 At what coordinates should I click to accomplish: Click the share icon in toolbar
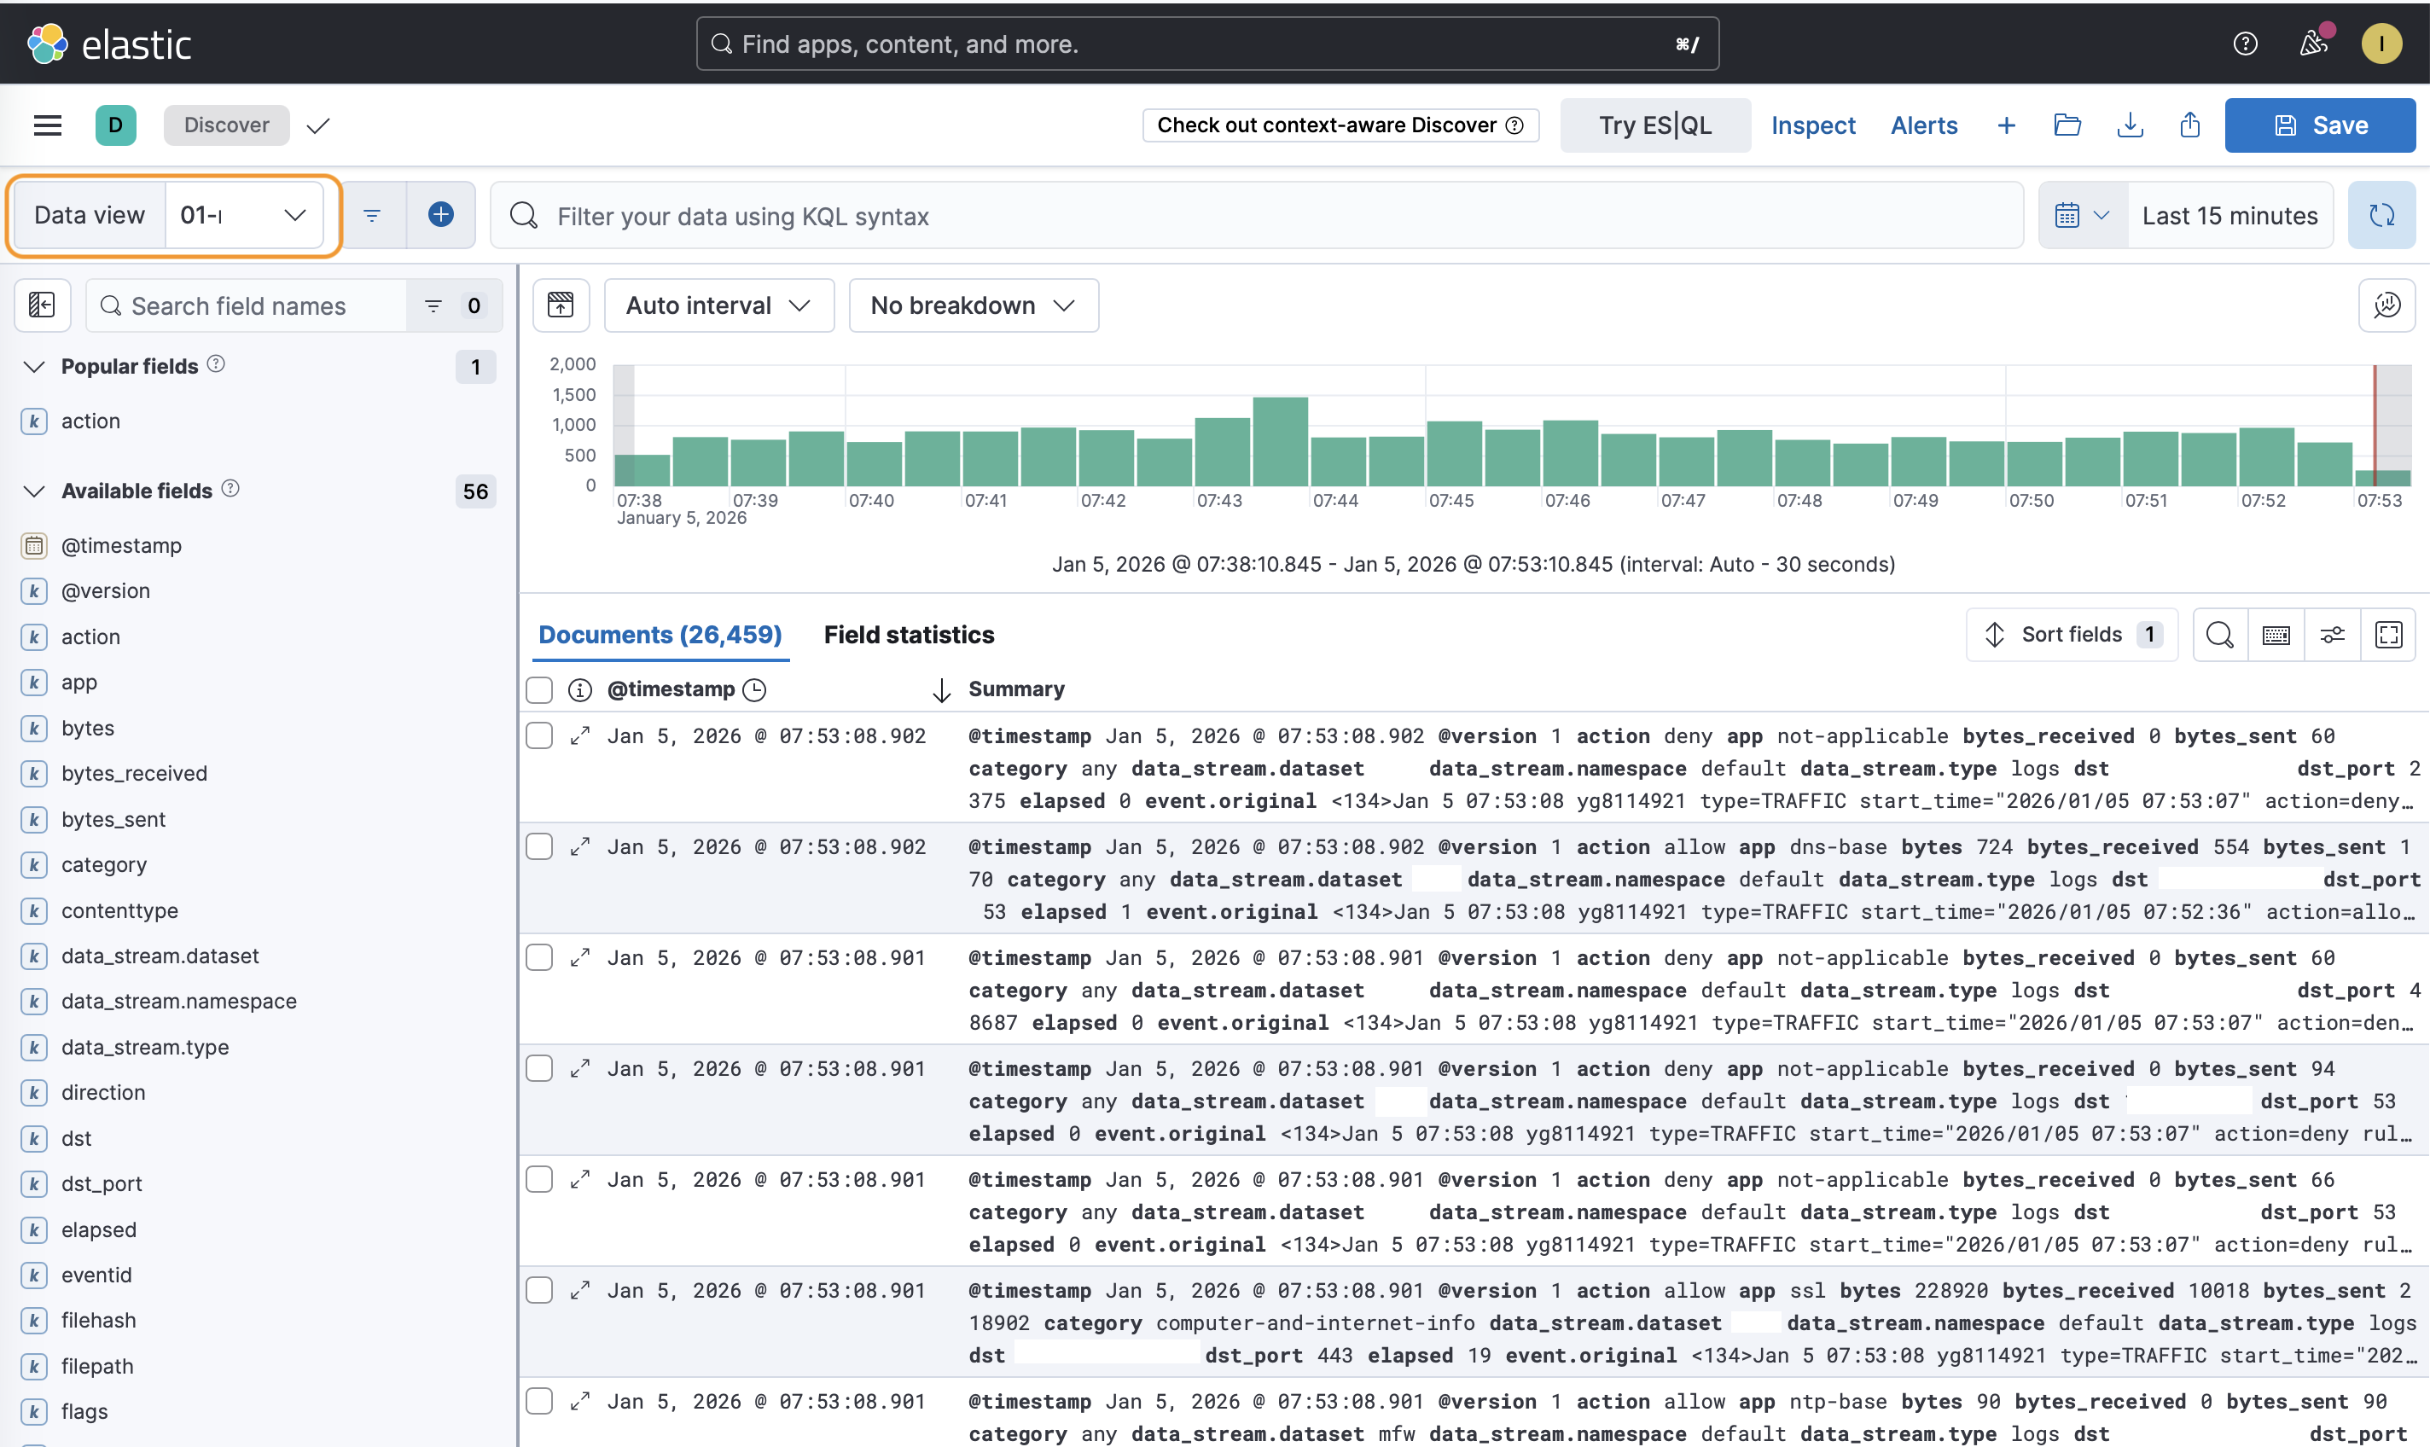tap(2189, 125)
